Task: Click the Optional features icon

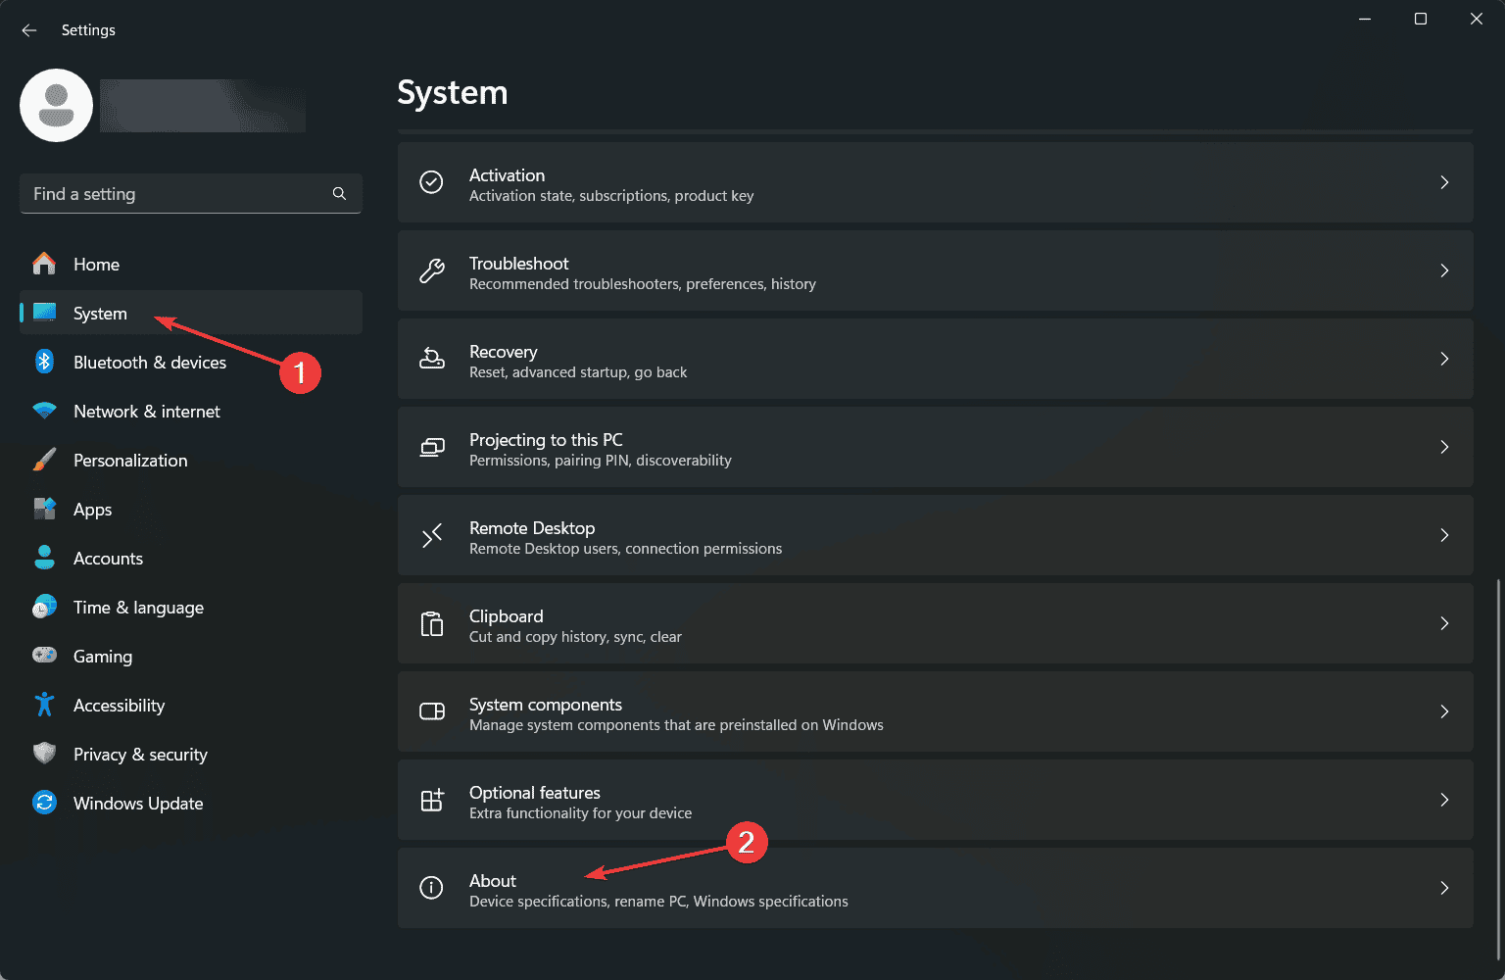Action: [x=431, y=800]
